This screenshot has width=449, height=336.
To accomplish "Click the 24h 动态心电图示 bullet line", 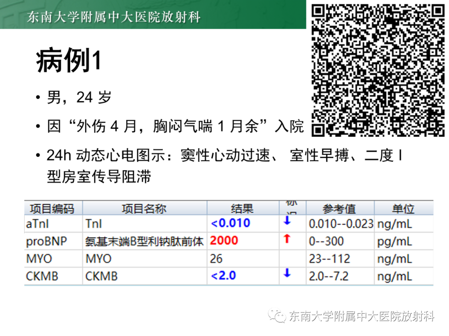I will pos(224,156).
